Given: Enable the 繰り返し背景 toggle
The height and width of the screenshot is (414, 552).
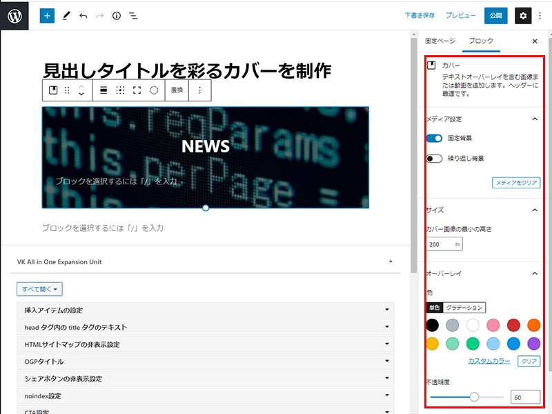Looking at the screenshot, I should [x=434, y=159].
